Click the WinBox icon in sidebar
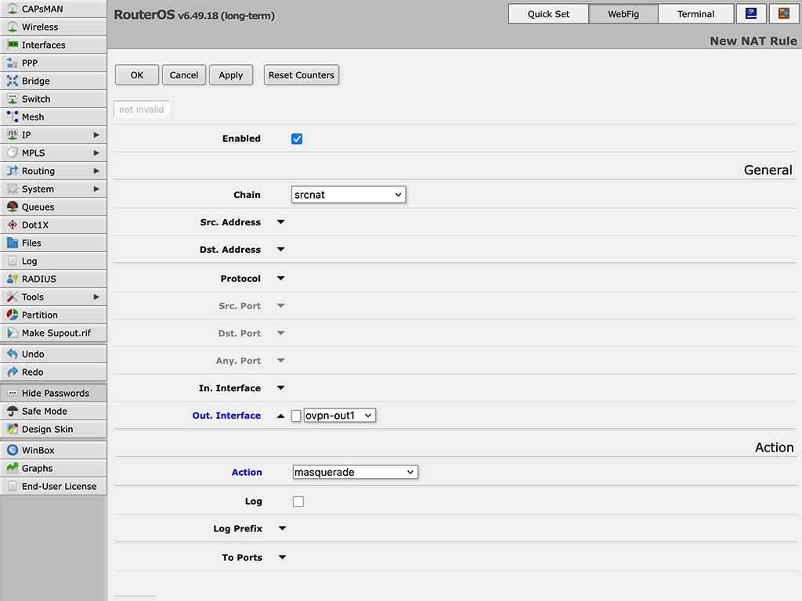Screen dimensions: 802x601 [13, 451]
